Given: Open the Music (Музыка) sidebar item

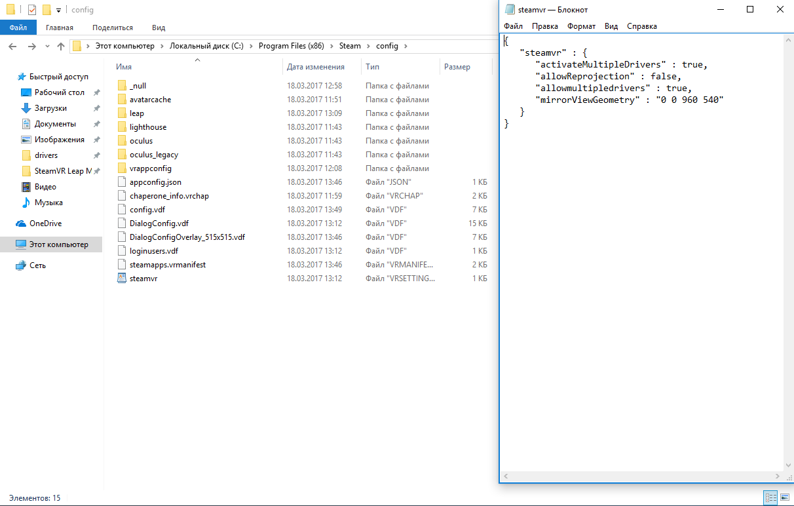Looking at the screenshot, I should click(x=48, y=203).
